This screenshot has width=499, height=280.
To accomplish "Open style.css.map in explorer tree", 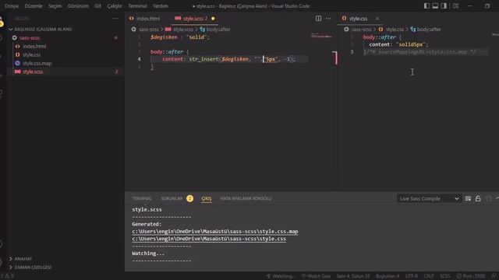I will (x=37, y=64).
